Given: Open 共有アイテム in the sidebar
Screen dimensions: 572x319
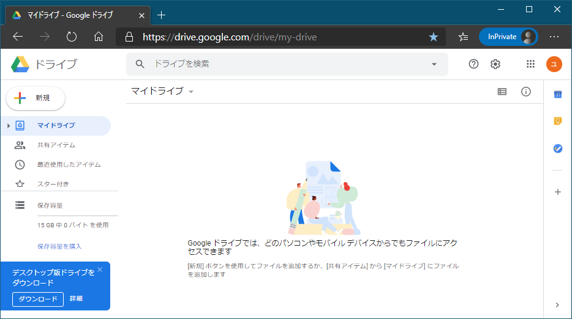Looking at the screenshot, I should click(x=56, y=145).
